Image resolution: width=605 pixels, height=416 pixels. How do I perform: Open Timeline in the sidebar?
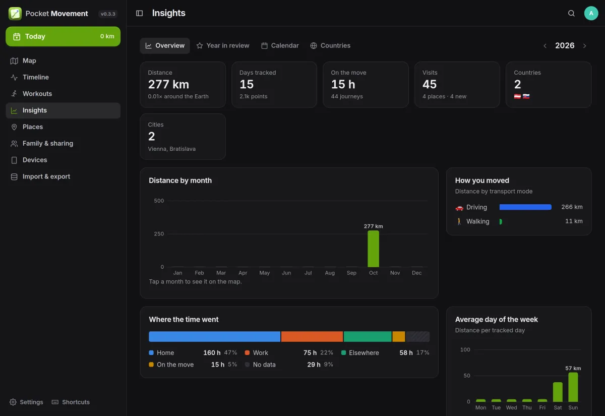coord(63,77)
